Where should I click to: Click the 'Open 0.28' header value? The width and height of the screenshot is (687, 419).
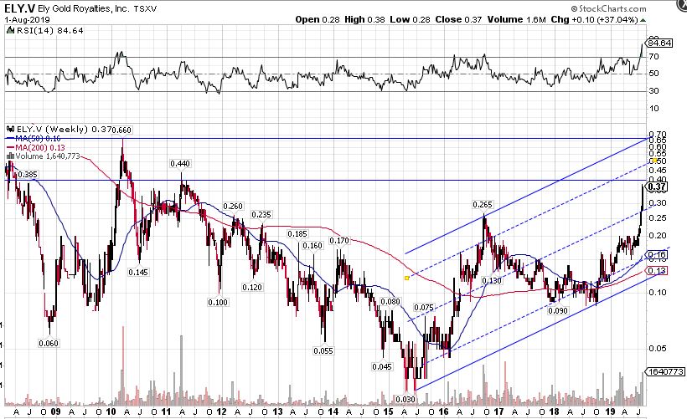[318, 20]
